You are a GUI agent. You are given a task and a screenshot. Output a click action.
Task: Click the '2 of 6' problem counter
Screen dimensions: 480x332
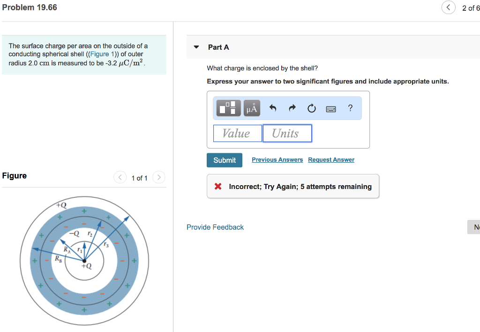[x=471, y=8]
